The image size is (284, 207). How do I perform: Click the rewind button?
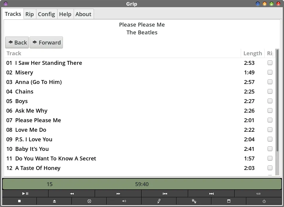(x=72, y=194)
